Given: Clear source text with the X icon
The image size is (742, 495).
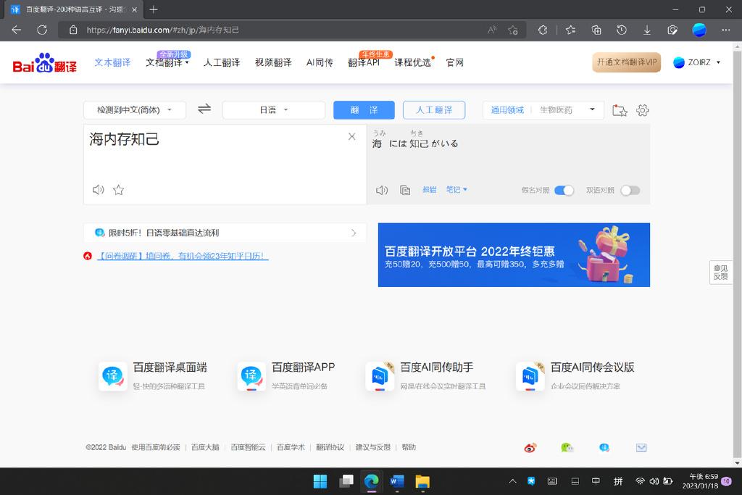Looking at the screenshot, I should point(351,137).
